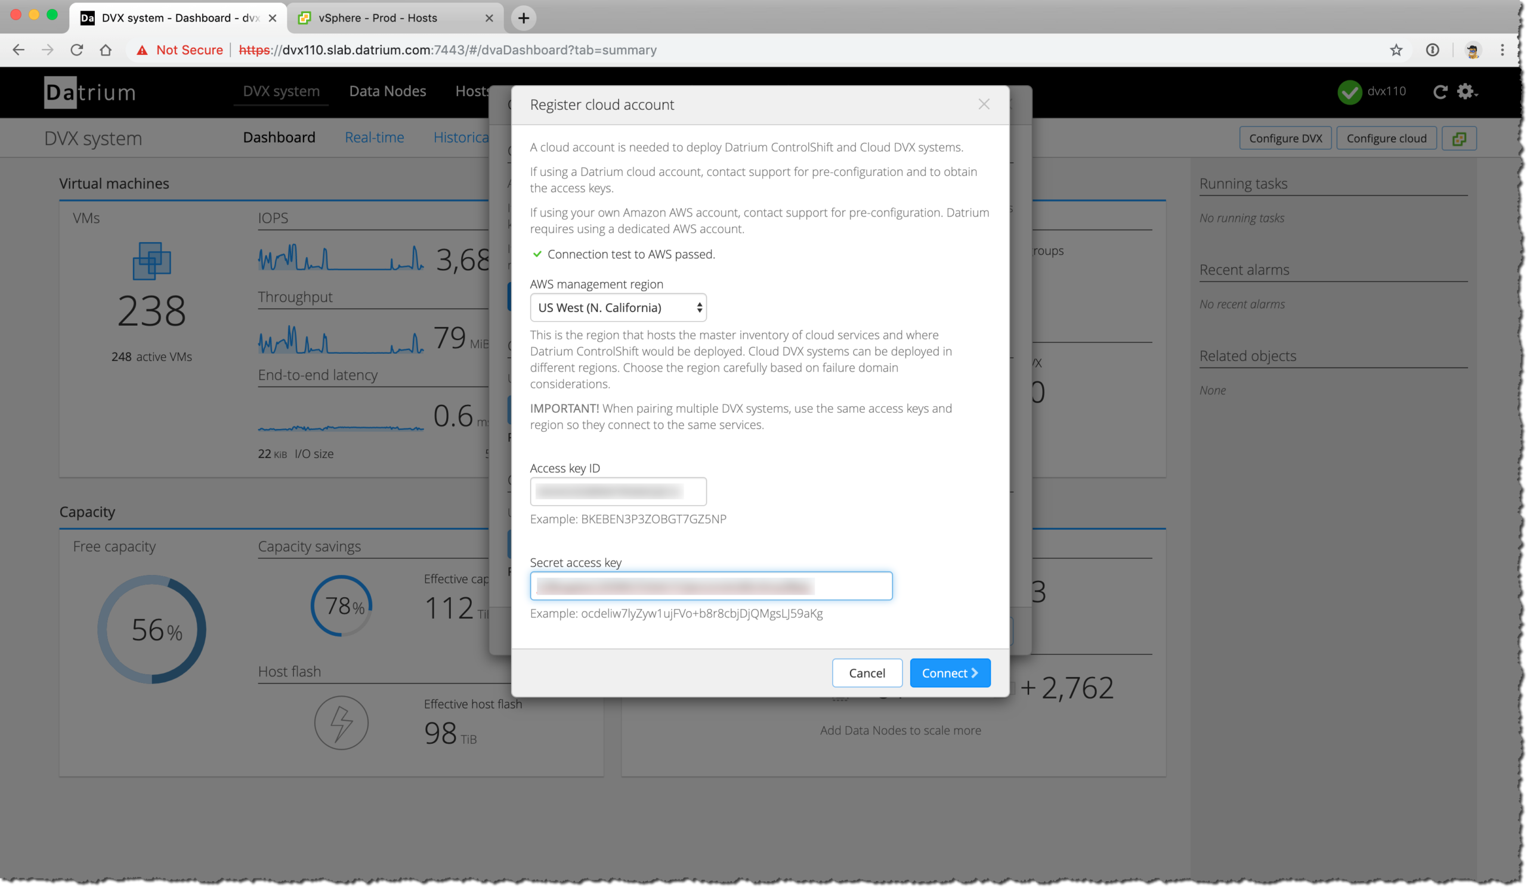Viewport: 1527px width, 887px height.
Task: Click the End-to-end latency chart
Action: [341, 428]
